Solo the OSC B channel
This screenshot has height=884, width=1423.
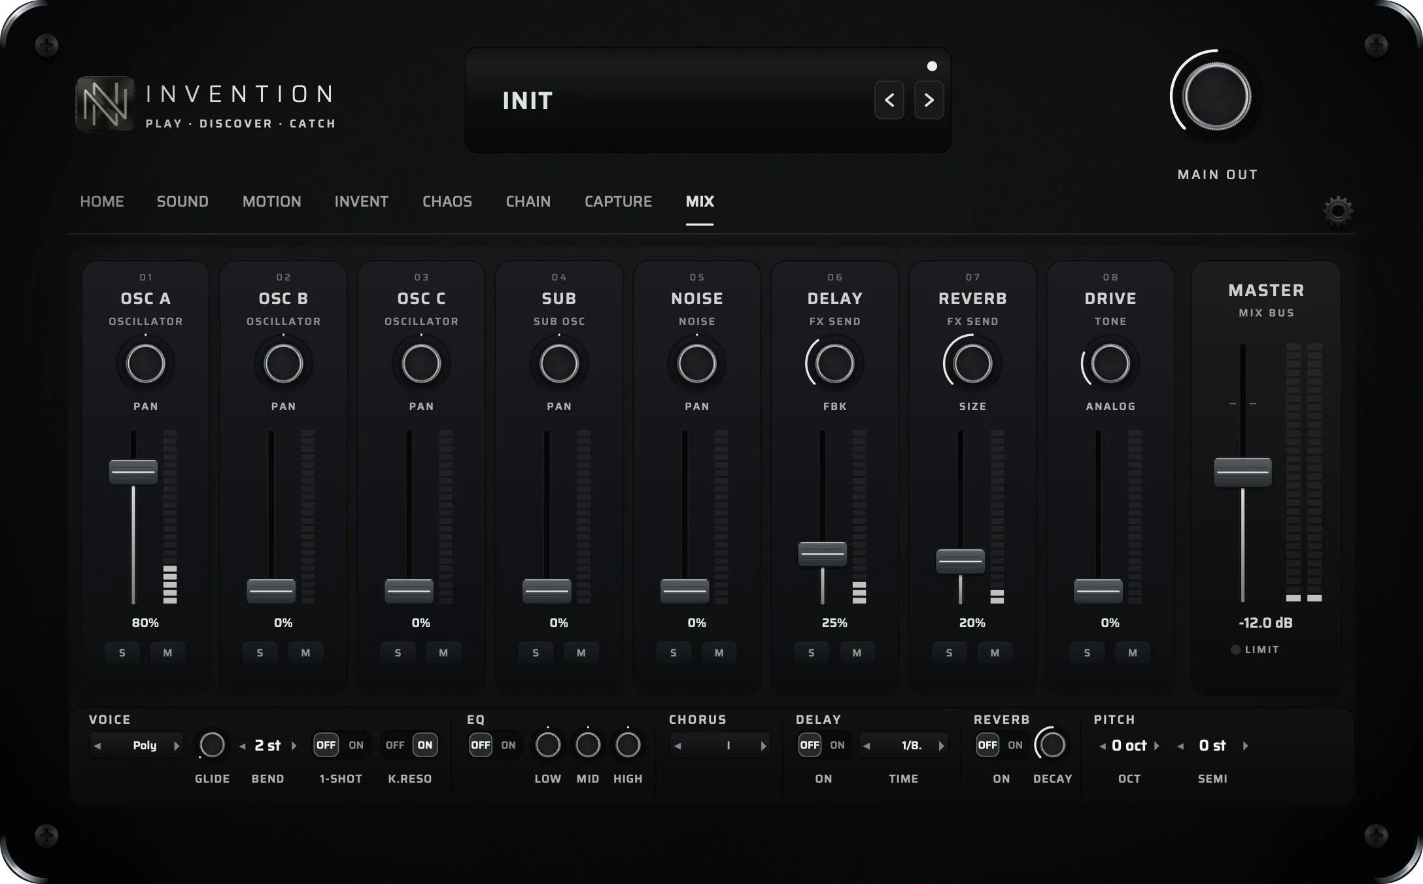click(x=260, y=653)
